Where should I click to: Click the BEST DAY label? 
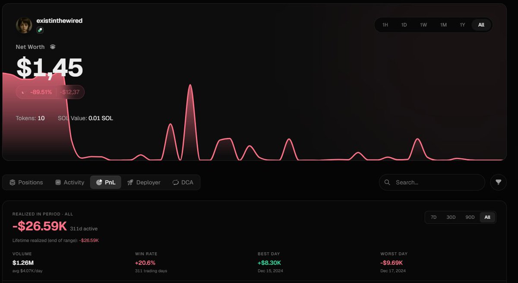click(268, 254)
